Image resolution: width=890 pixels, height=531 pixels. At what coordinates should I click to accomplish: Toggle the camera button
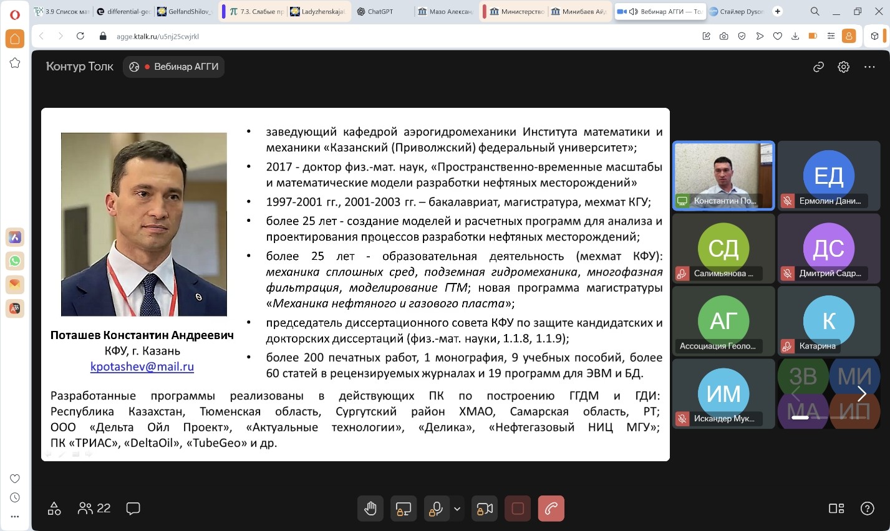(x=484, y=509)
